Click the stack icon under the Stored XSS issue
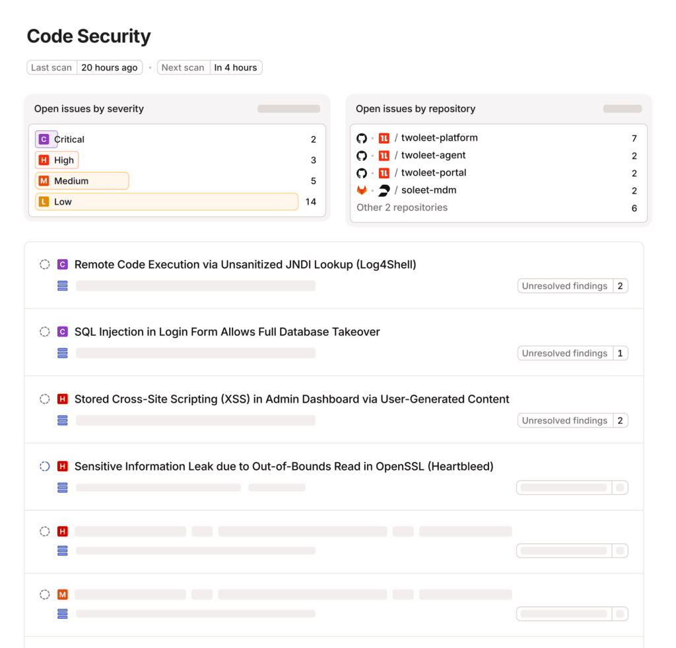Screen dimensions: 676x648 click(63, 420)
